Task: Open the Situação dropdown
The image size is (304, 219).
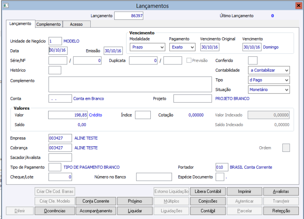Action: [269, 90]
